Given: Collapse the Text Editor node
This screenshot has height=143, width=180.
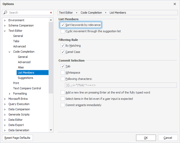Looking at the screenshot, I should click(x=5, y=31).
